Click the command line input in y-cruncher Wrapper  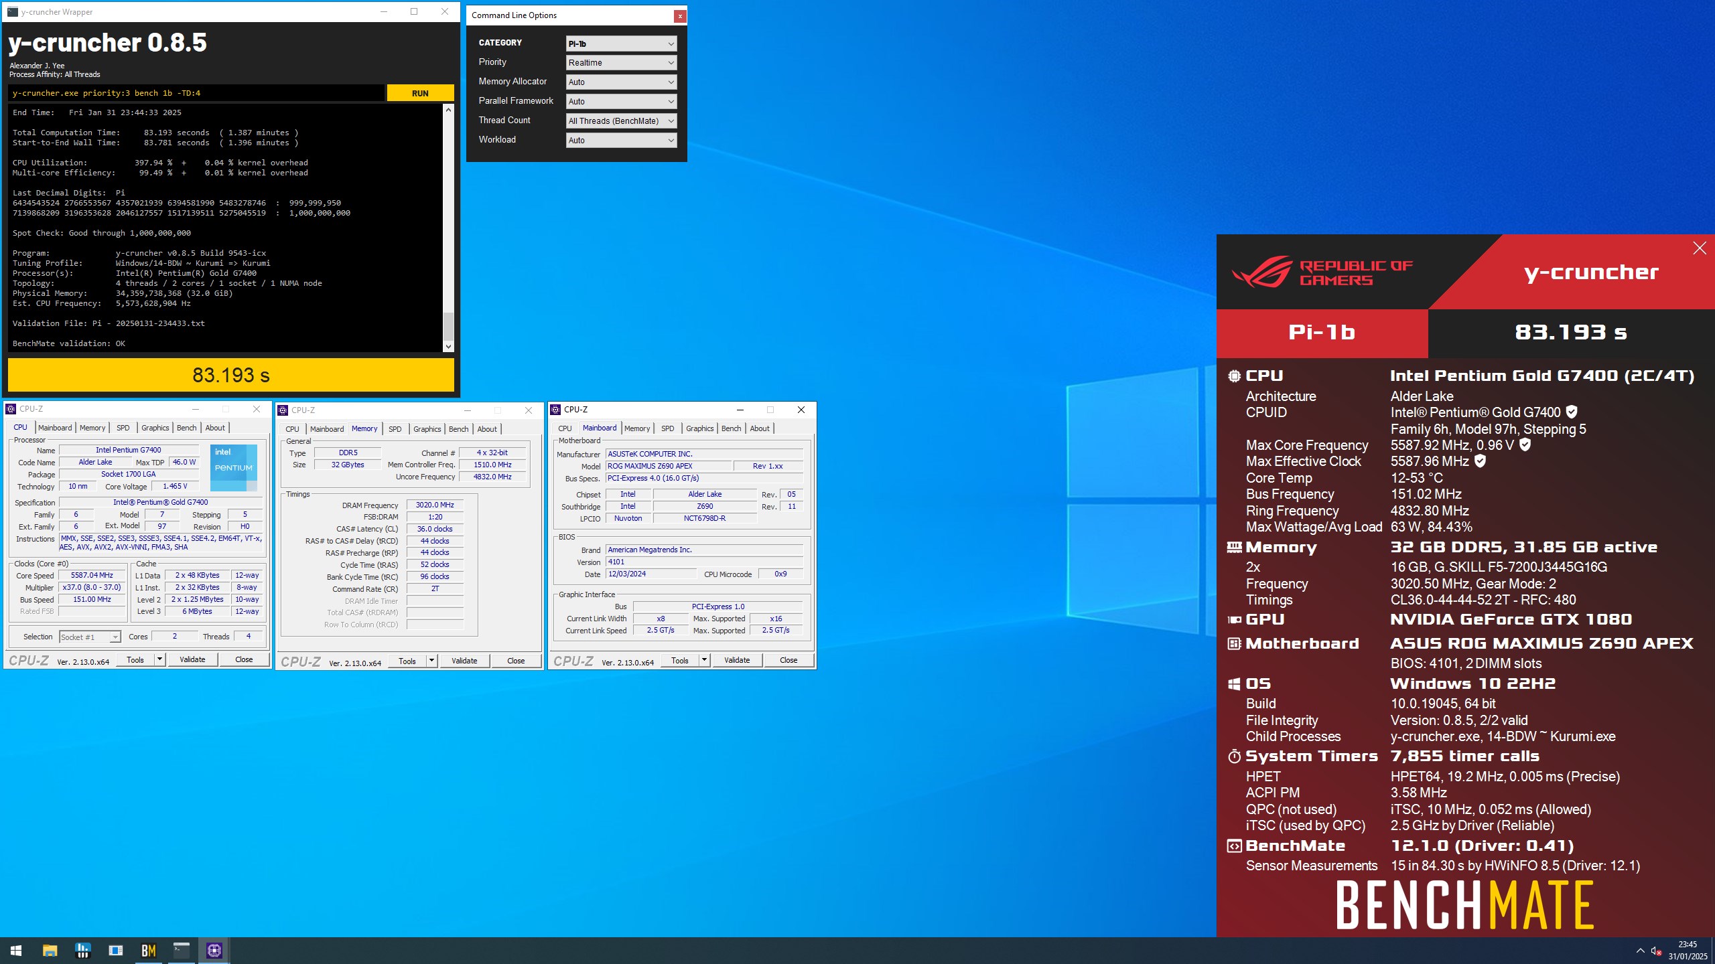click(197, 93)
